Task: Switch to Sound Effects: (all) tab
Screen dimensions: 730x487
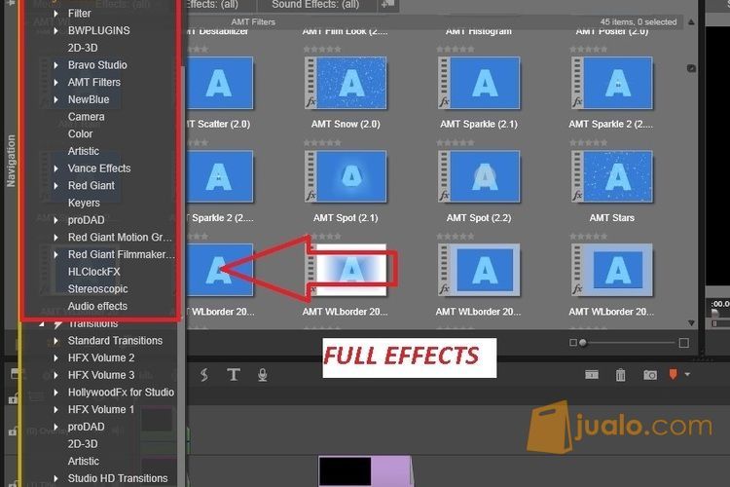Action: tap(315, 5)
